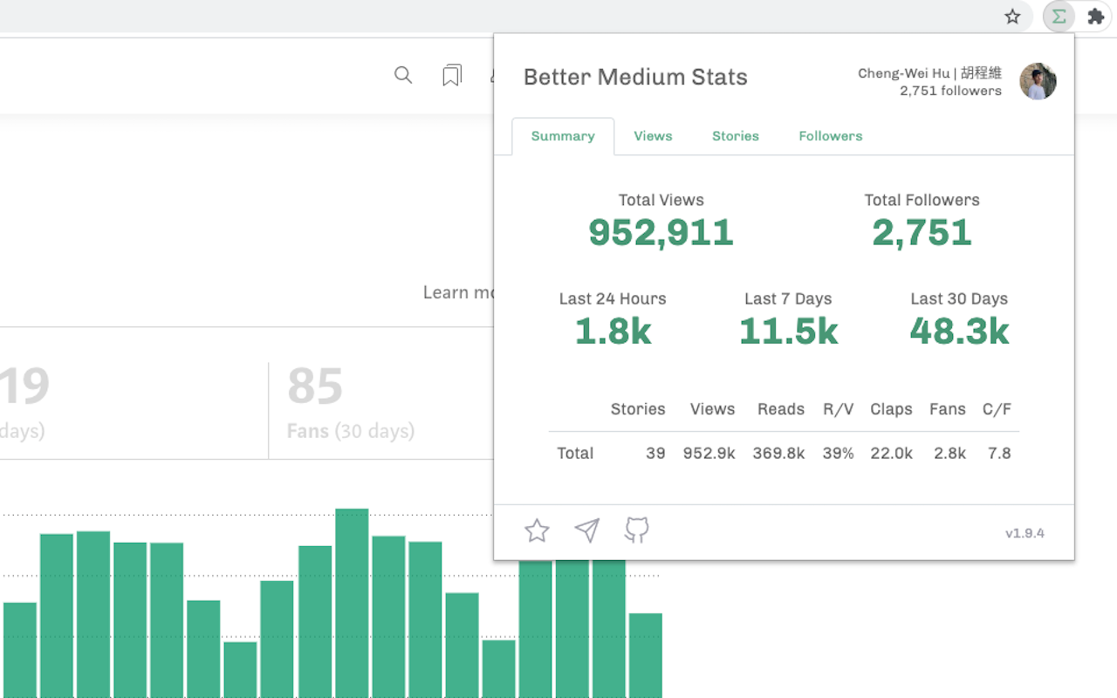1117x698 pixels.
Task: Click the C/F column header
Action: pos(997,409)
